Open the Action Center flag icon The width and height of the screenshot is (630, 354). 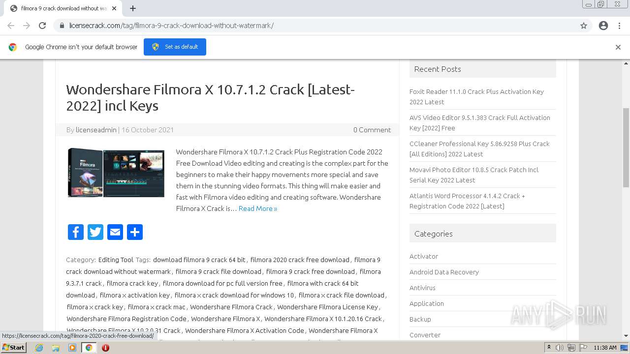[x=583, y=348]
